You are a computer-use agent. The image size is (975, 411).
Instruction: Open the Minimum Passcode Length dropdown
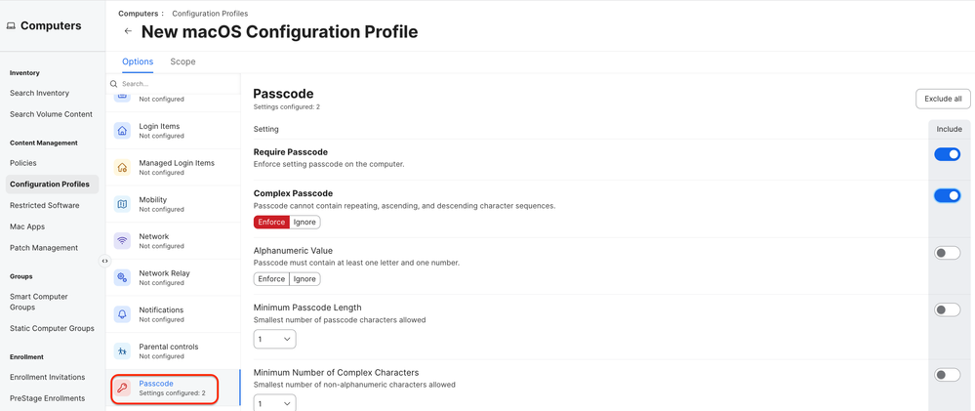(x=275, y=339)
